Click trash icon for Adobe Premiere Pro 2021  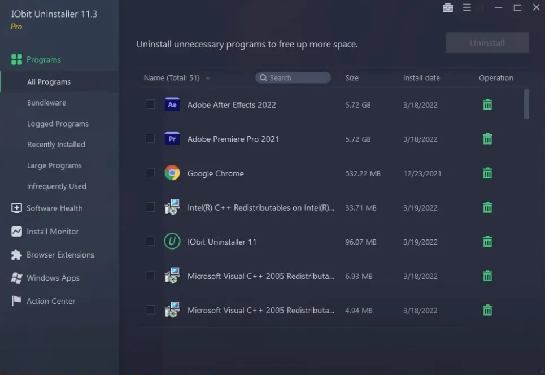coord(487,139)
